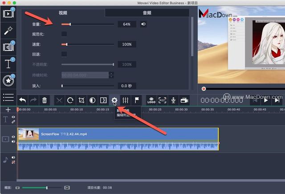The width and height of the screenshot is (285, 194).
Task: Click the 项目长度: 00:38 text
Action: pyautogui.click(x=100, y=188)
